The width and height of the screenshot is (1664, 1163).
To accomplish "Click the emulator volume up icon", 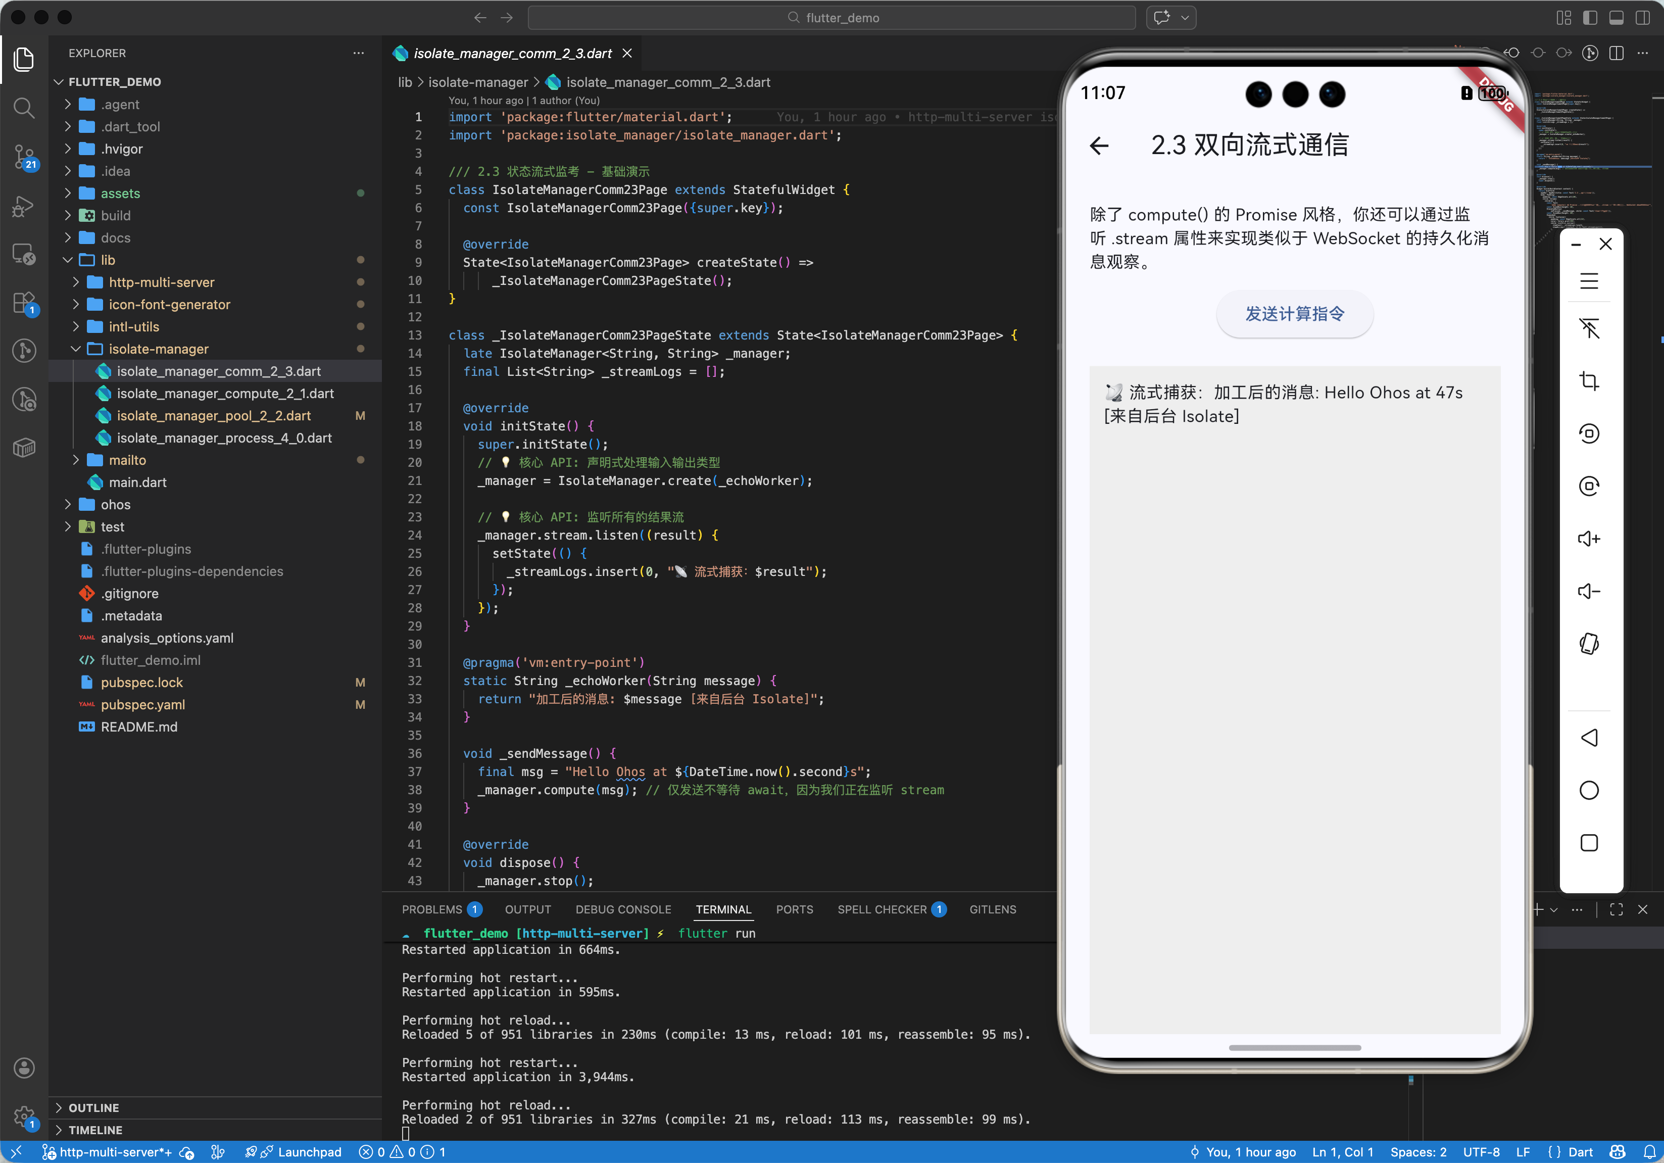I will tap(1589, 539).
